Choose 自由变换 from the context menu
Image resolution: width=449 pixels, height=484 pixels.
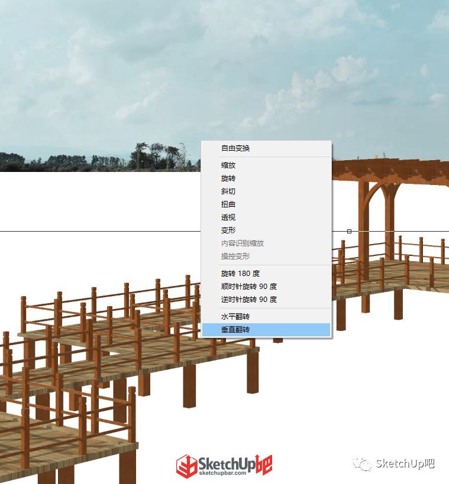coord(266,148)
